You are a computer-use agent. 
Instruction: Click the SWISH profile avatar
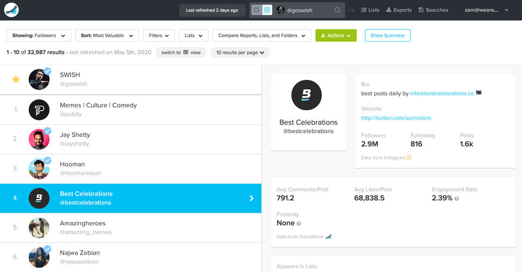(x=39, y=79)
